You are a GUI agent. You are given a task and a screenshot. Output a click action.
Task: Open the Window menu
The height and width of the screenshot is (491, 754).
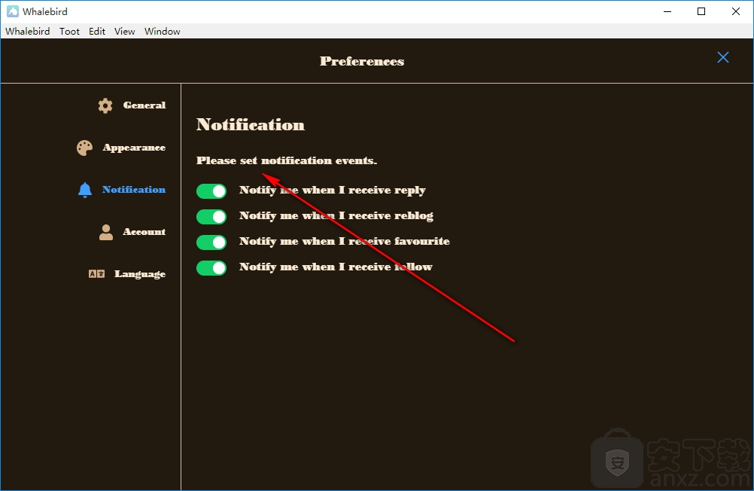click(x=162, y=32)
